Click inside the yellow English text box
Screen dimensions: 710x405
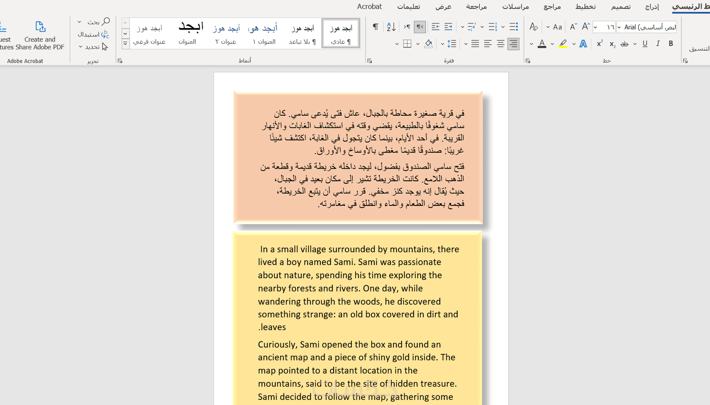click(358, 318)
